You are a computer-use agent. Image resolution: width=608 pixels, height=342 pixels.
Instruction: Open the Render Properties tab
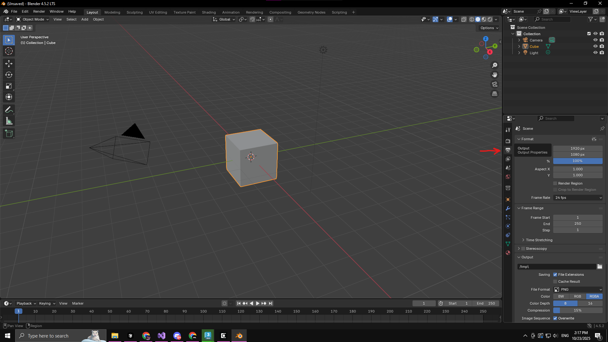(x=508, y=141)
